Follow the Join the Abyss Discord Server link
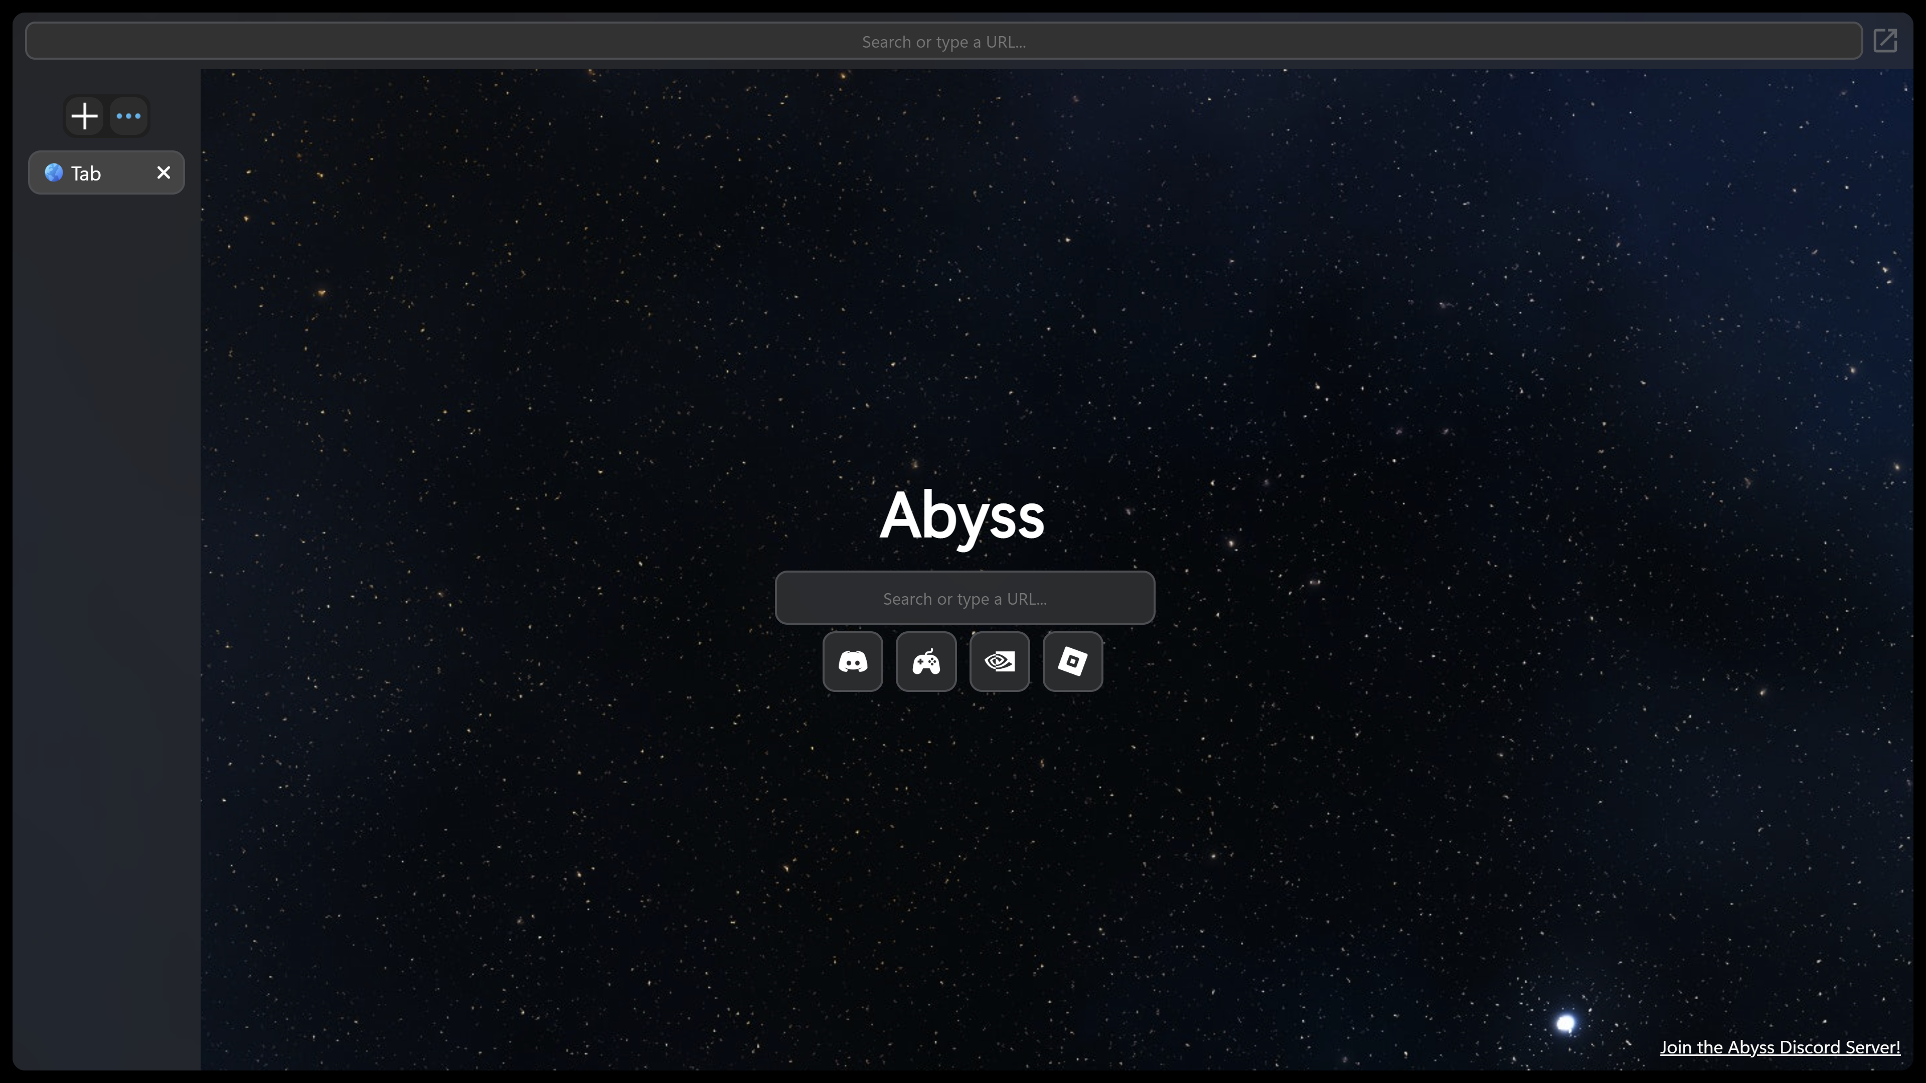Screen dimensions: 1926x1083 pos(1780,1047)
